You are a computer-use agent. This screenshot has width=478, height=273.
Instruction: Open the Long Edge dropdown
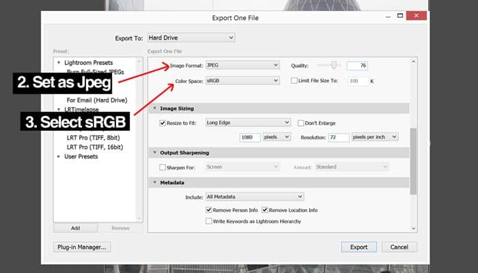tap(248, 122)
